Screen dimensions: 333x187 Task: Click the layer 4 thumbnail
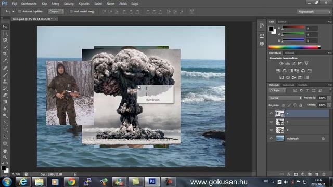[x=280, y=113]
